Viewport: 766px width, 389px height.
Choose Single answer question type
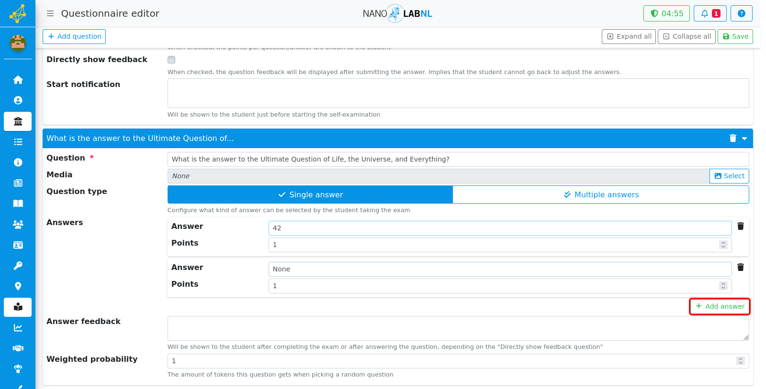point(310,194)
